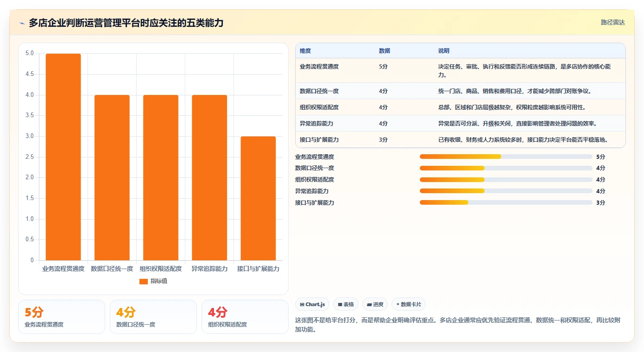
Task: Open the 5分 业务流程贯通度 data card
Action: click(x=62, y=317)
